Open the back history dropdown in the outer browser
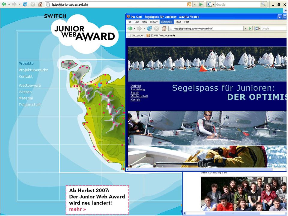288x216 pixels. pyautogui.click(x=9, y=4)
